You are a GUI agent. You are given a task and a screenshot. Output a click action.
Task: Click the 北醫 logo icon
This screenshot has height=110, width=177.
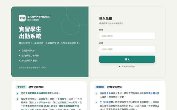tap(22, 18)
